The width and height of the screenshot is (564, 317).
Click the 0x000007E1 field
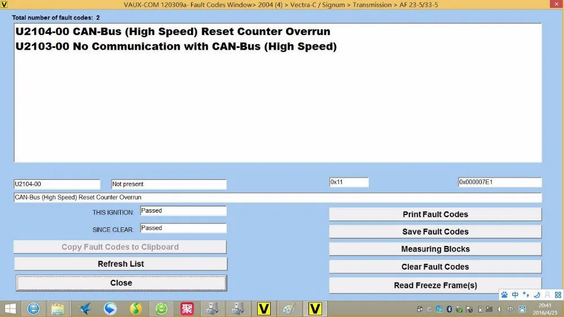click(500, 182)
